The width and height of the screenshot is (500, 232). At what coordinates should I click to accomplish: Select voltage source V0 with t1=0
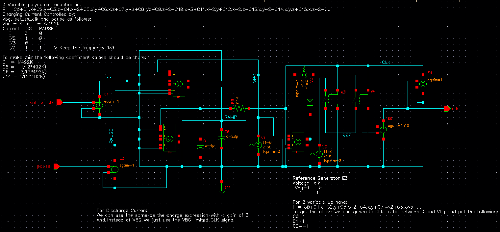(318, 154)
